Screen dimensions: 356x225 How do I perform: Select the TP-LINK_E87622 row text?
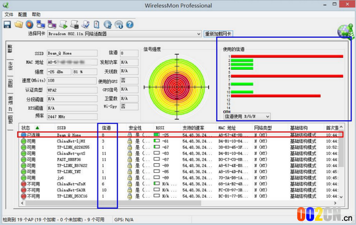tap(72, 166)
